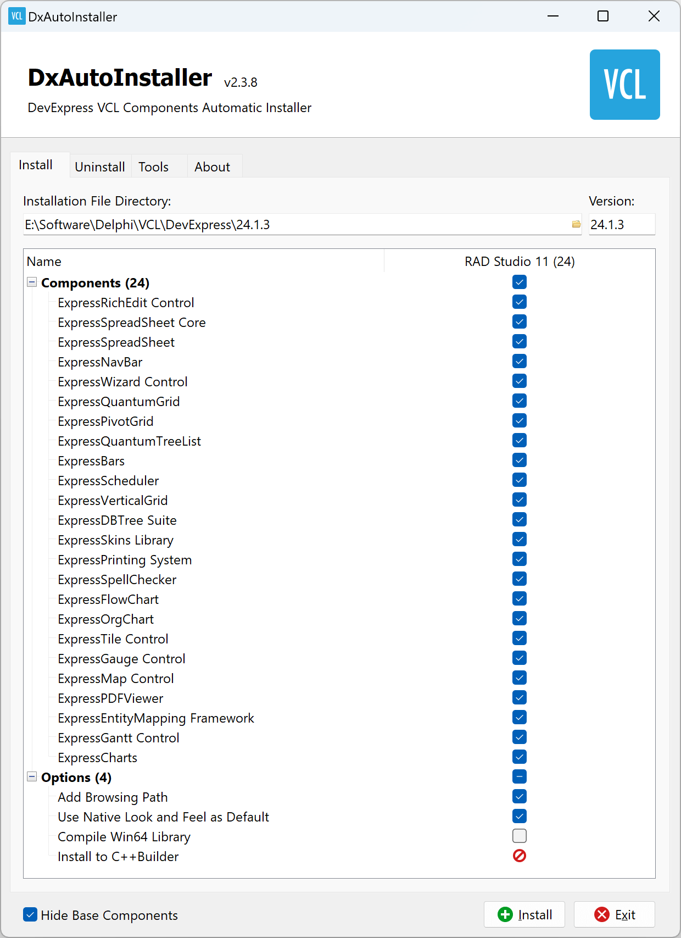Select Install to C++Builder row text

(118, 857)
